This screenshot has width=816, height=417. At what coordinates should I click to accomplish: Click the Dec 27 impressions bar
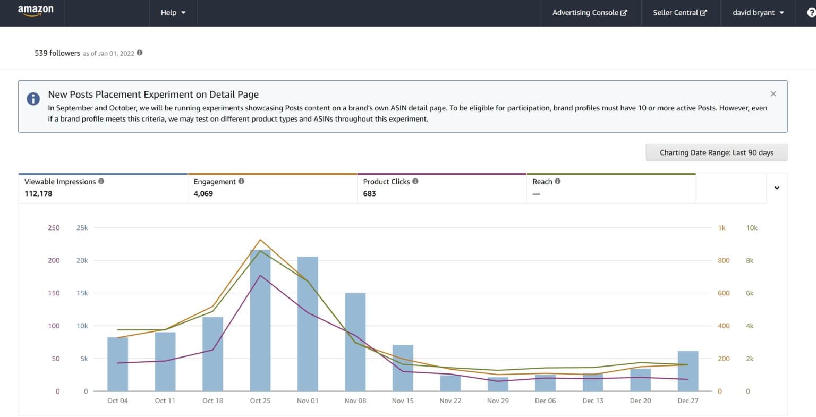pos(688,371)
